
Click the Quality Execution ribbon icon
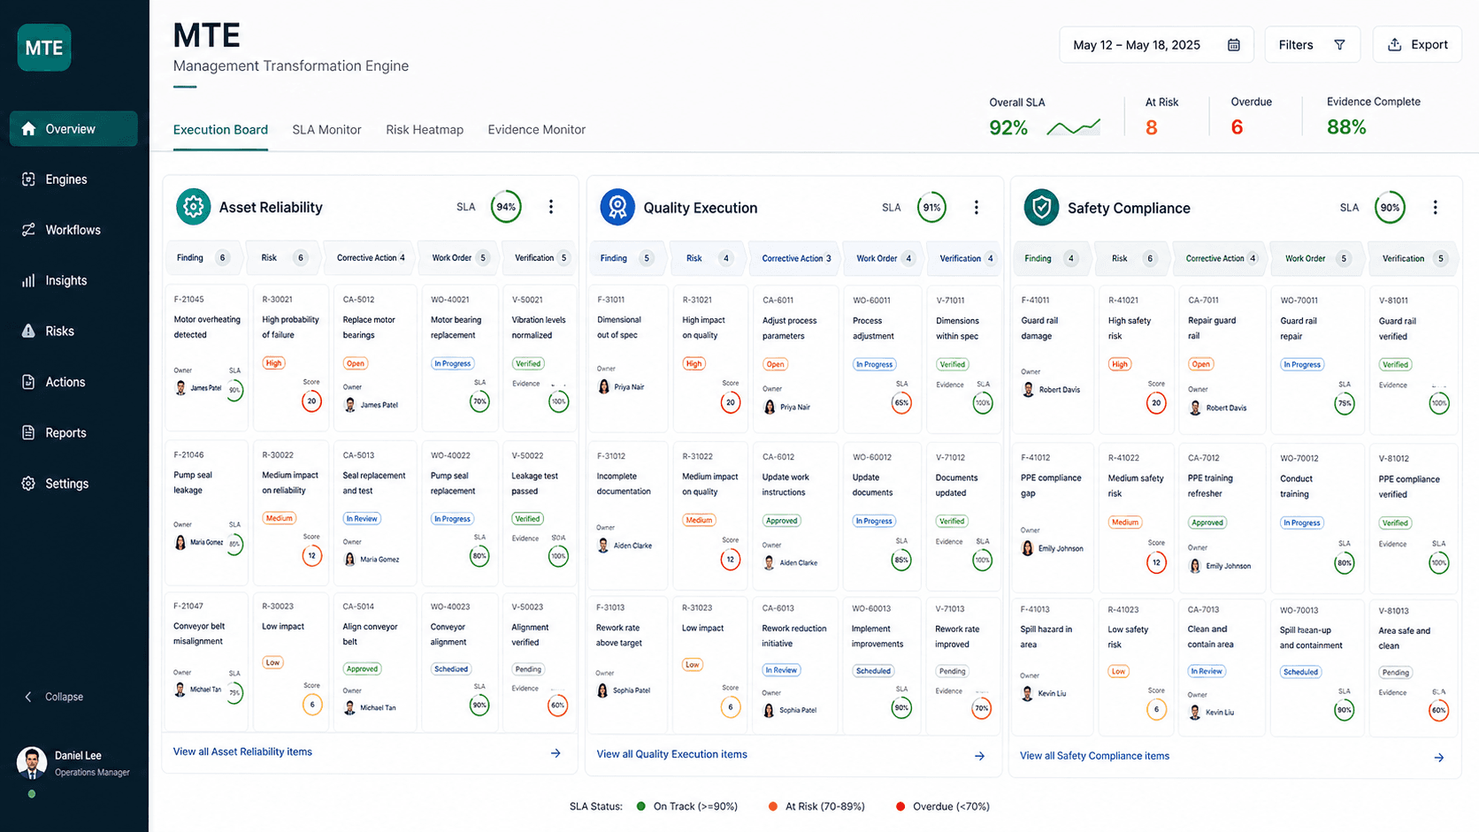pos(617,207)
